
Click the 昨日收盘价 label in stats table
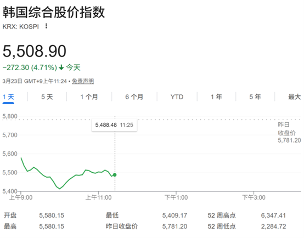[x=122, y=226]
